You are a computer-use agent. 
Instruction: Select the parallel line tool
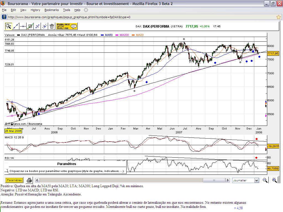[x=44, y=26]
